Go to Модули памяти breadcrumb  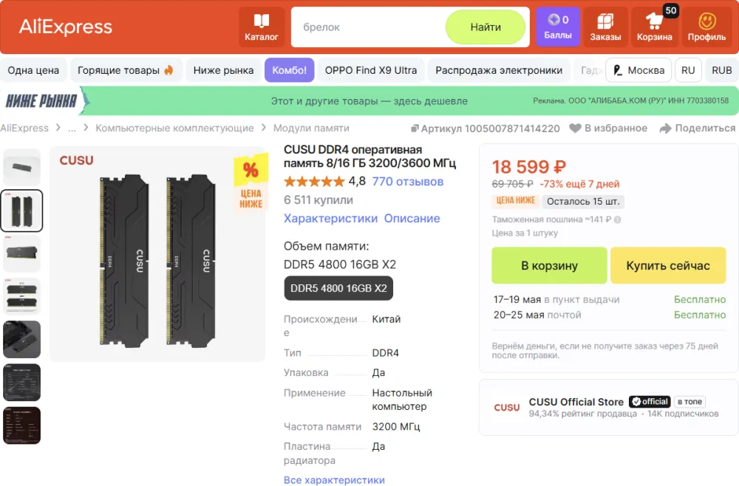[x=311, y=128]
